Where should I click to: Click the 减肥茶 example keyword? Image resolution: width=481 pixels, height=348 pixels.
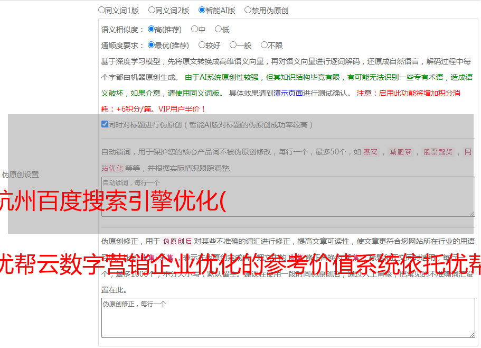coord(401,152)
